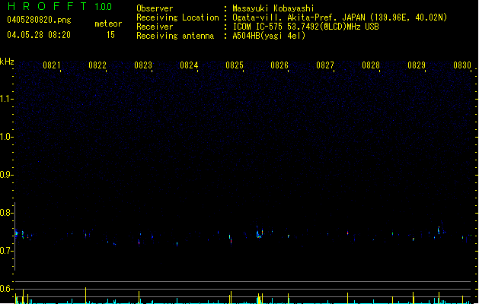Click the Ogata-vill. Akita-Pref. JAPAN location text
Image resolution: width=479 pixels, height=304 pixels.
click(340, 17)
